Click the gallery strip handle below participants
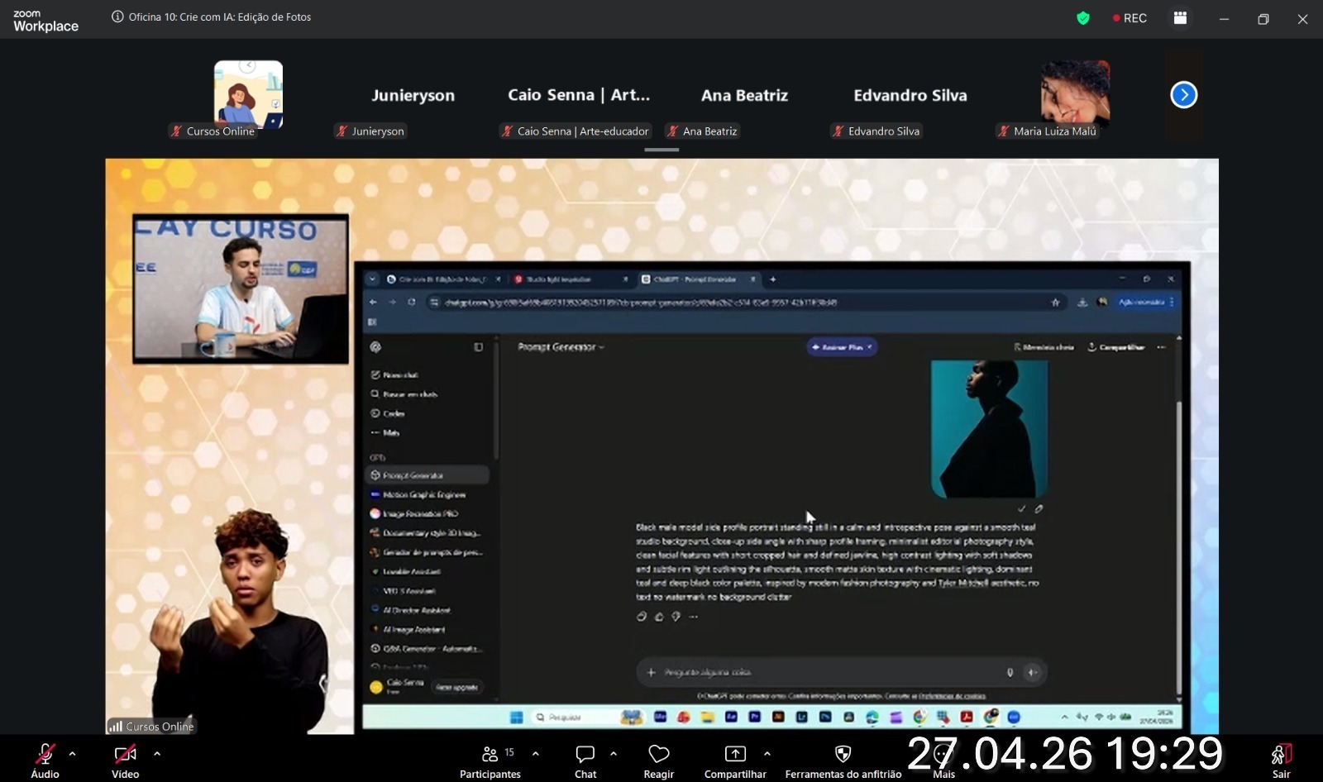This screenshot has width=1323, height=782. pos(661,150)
